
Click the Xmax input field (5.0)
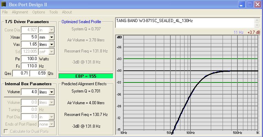pyautogui.click(x=29, y=37)
